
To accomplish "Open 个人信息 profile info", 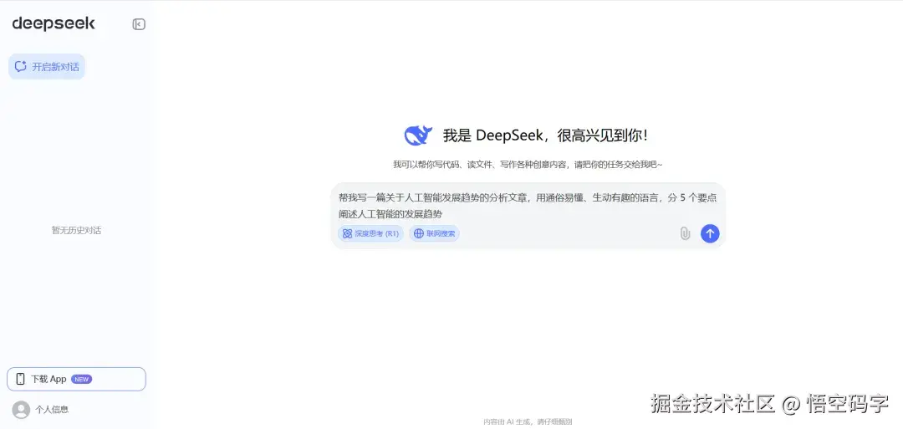I will click(x=52, y=410).
